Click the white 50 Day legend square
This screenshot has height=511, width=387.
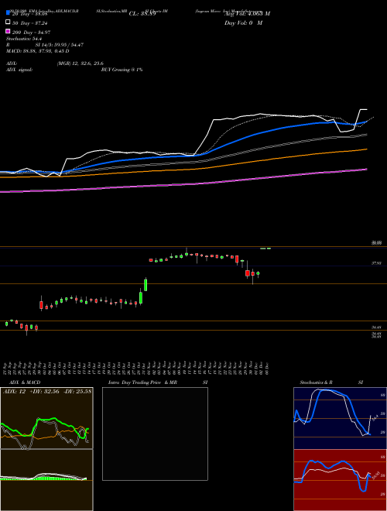8,22
